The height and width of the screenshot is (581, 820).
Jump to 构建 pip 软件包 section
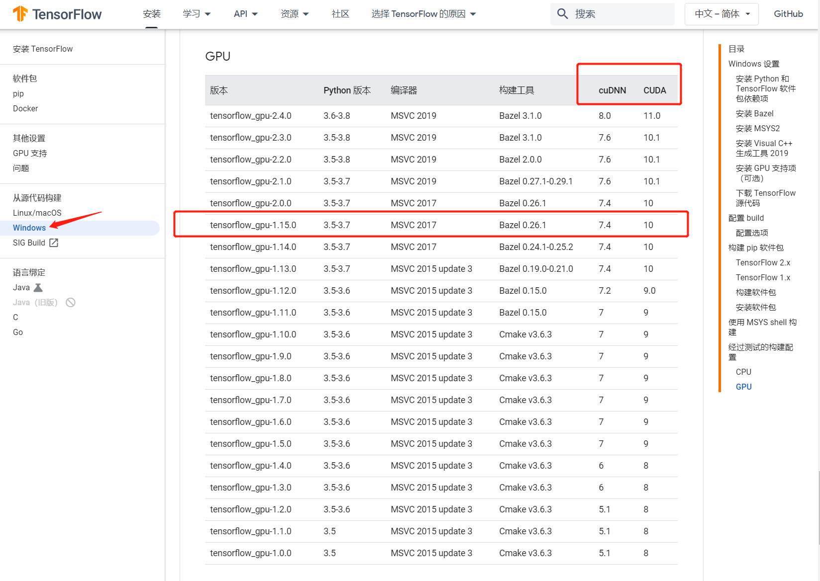coord(756,248)
